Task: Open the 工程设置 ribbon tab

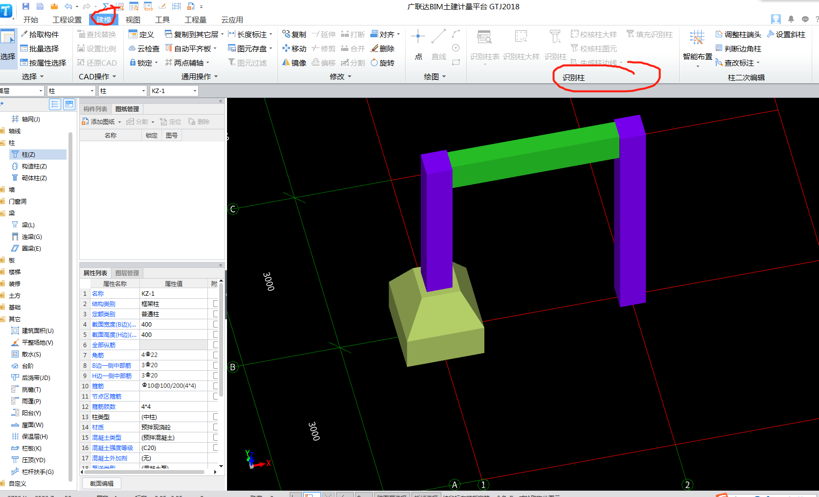Action: click(x=67, y=20)
